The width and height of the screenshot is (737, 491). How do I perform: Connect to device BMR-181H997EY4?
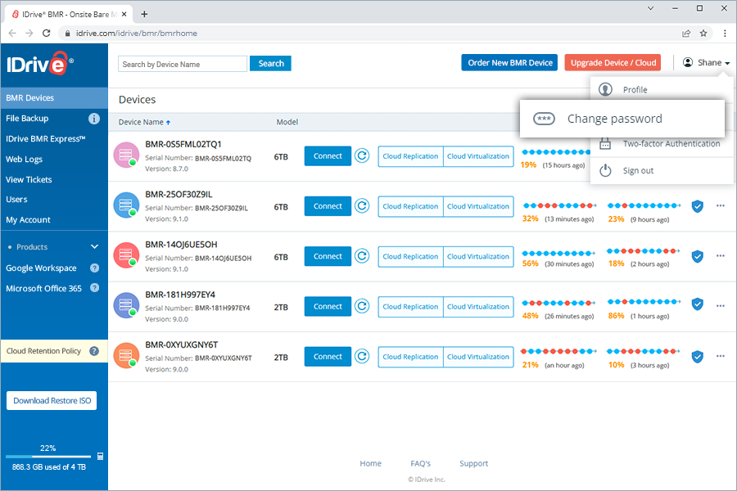[328, 306]
